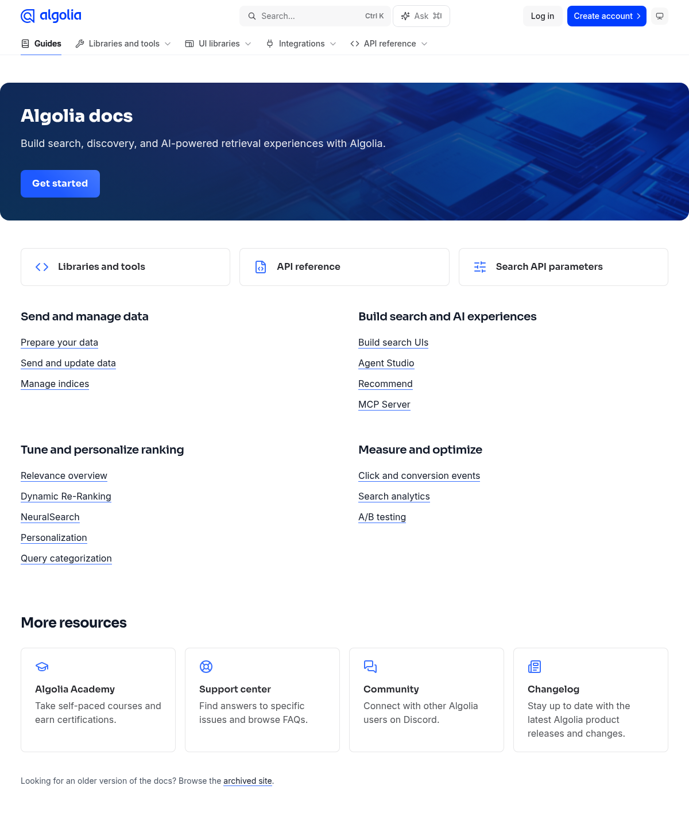Open the Libraries and tools card
The height and width of the screenshot is (828, 689).
click(x=125, y=267)
